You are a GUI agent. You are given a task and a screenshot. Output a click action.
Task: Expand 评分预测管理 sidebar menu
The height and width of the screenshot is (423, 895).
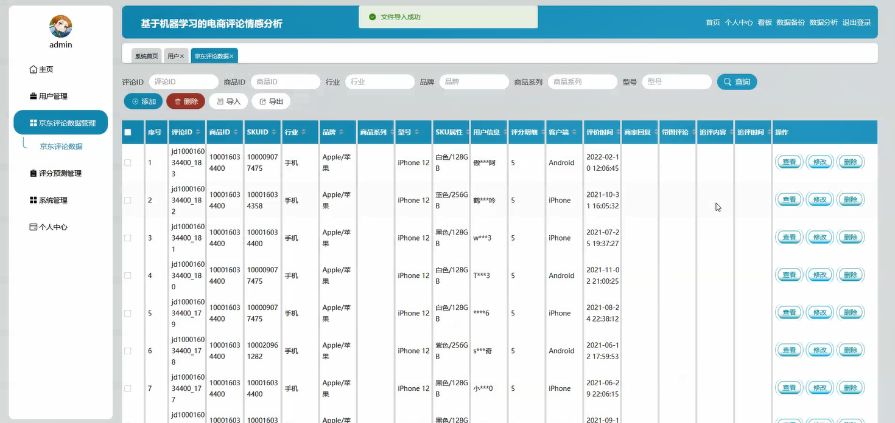[55, 173]
